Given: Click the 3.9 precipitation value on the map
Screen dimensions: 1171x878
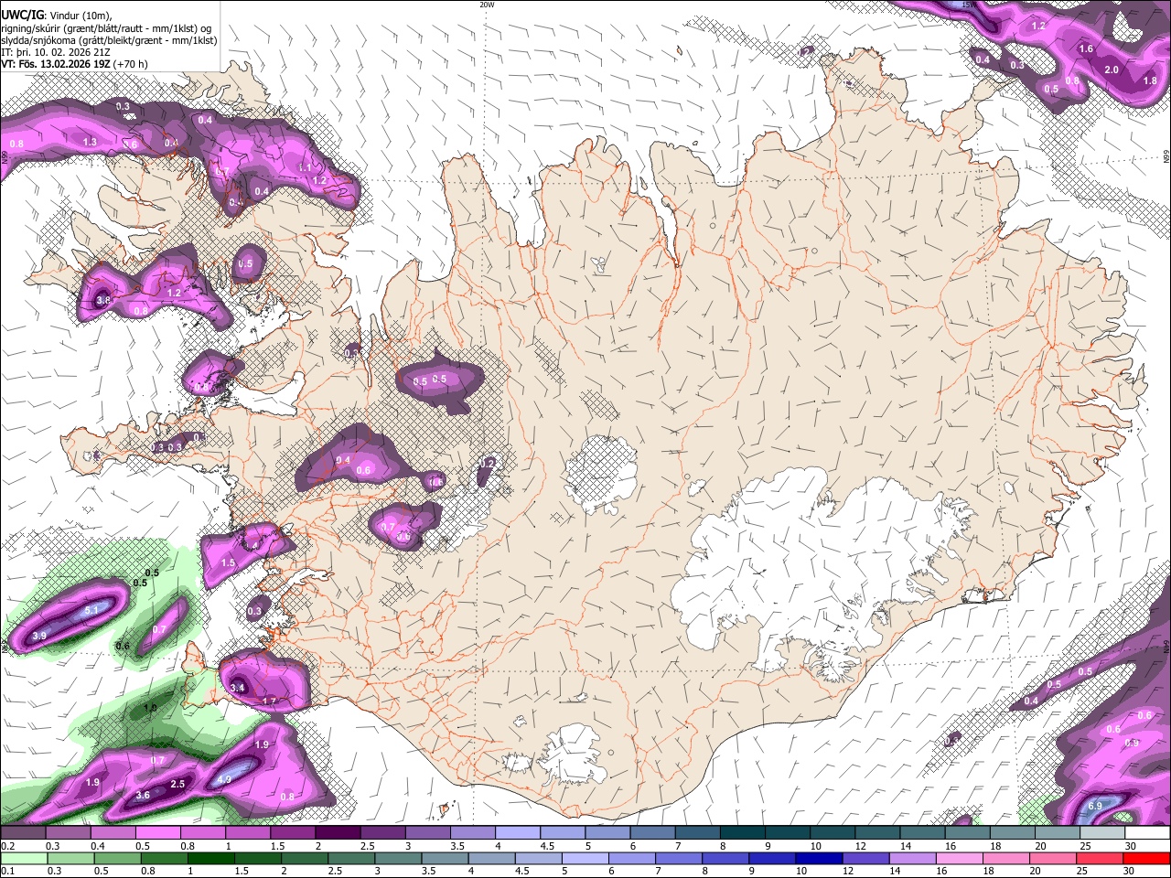Looking at the screenshot, I should click(39, 635).
